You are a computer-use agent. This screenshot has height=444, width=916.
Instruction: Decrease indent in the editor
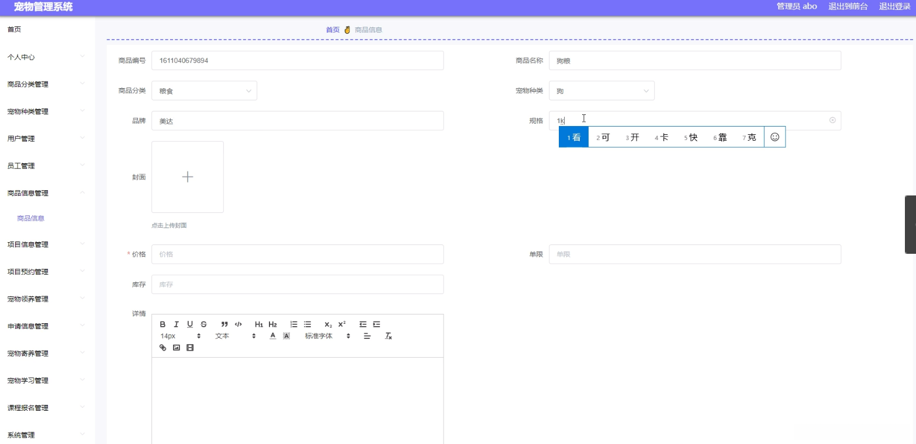(x=363, y=324)
